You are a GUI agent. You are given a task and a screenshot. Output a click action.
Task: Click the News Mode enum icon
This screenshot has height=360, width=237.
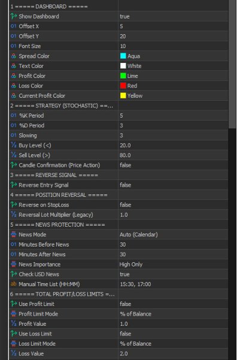click(x=14, y=235)
